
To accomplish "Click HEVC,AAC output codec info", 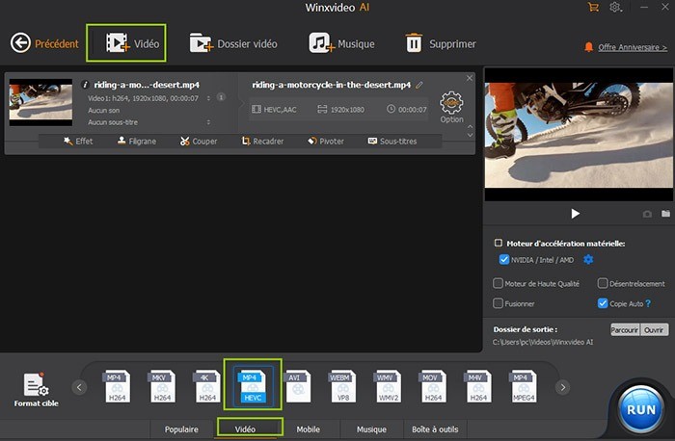I will click(274, 110).
